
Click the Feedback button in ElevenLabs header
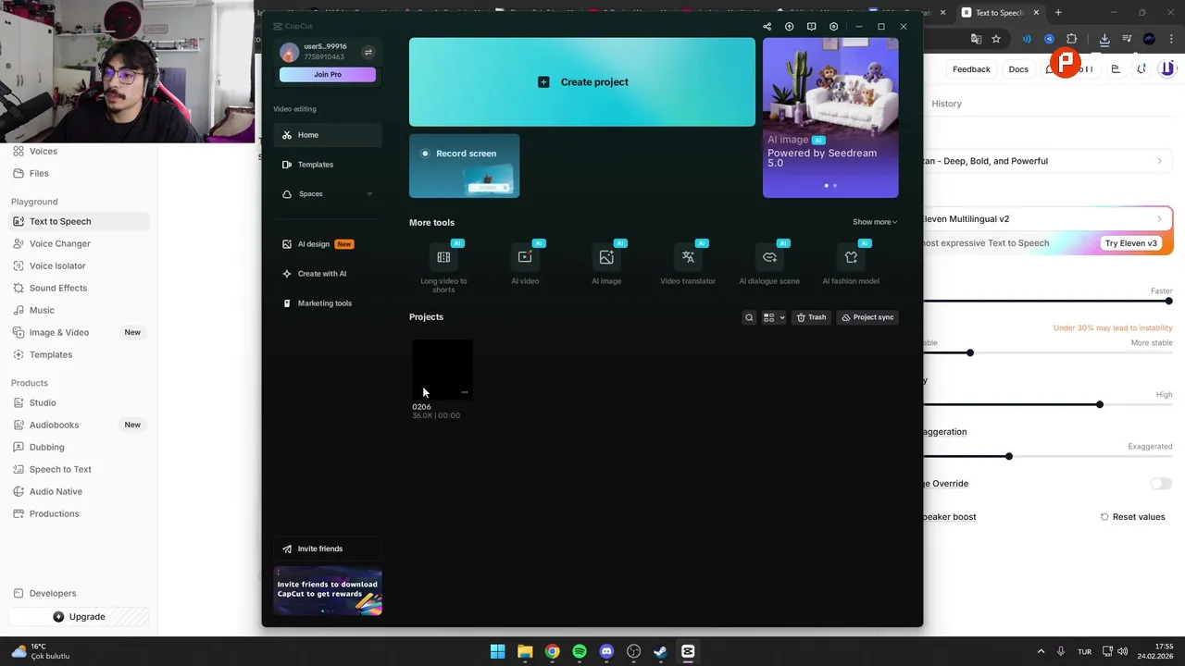click(x=971, y=69)
